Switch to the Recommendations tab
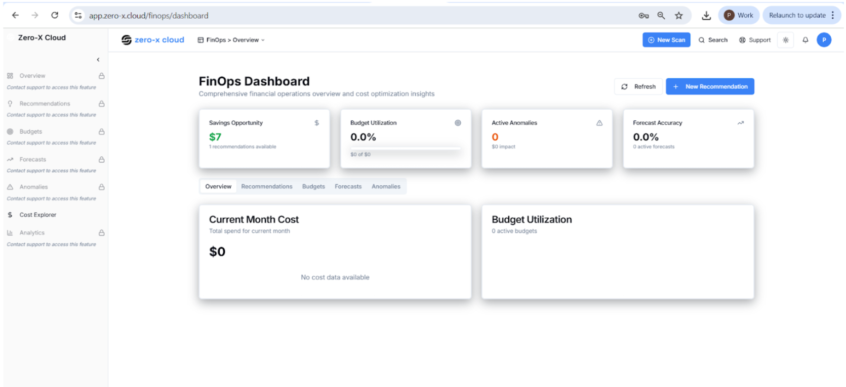This screenshot has height=387, width=846. point(267,186)
